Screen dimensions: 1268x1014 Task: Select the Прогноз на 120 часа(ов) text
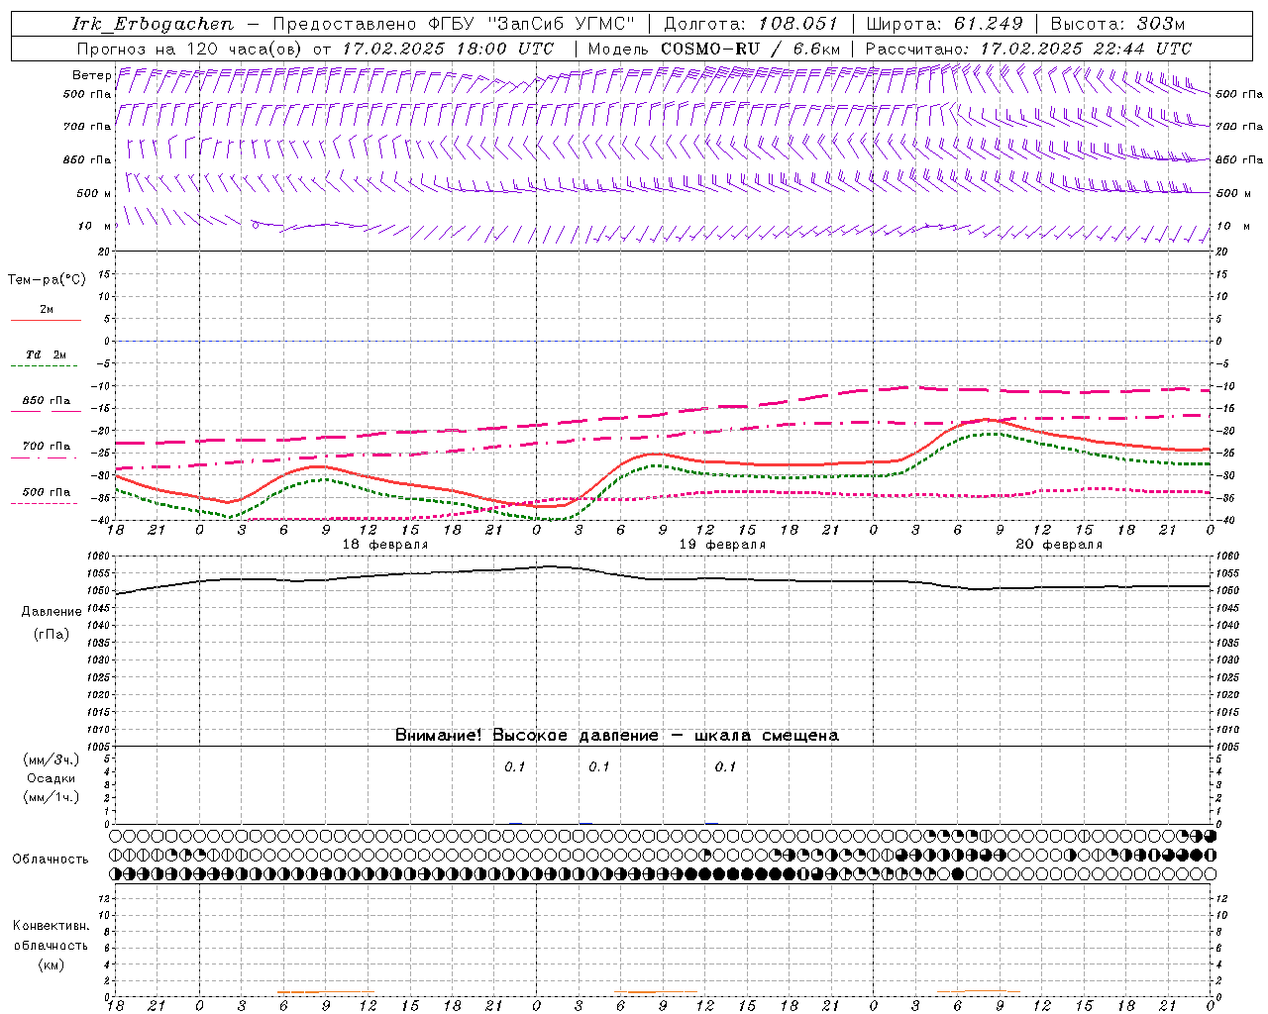click(x=191, y=49)
